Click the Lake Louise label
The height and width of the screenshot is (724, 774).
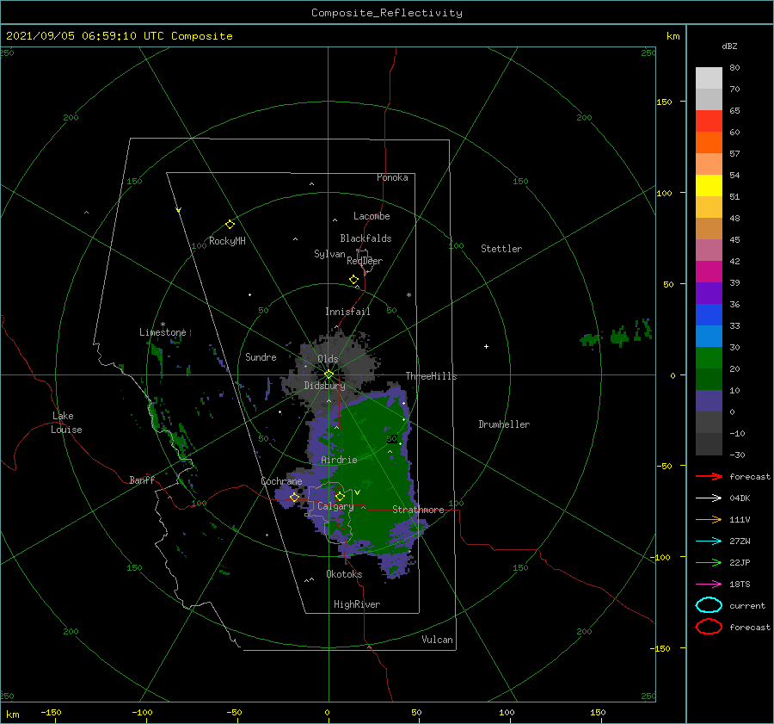(x=66, y=423)
